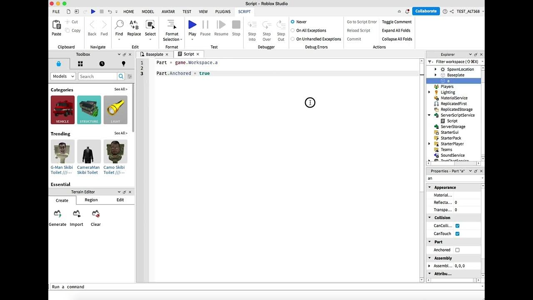Switch to the Baseplate document tab

click(154, 54)
